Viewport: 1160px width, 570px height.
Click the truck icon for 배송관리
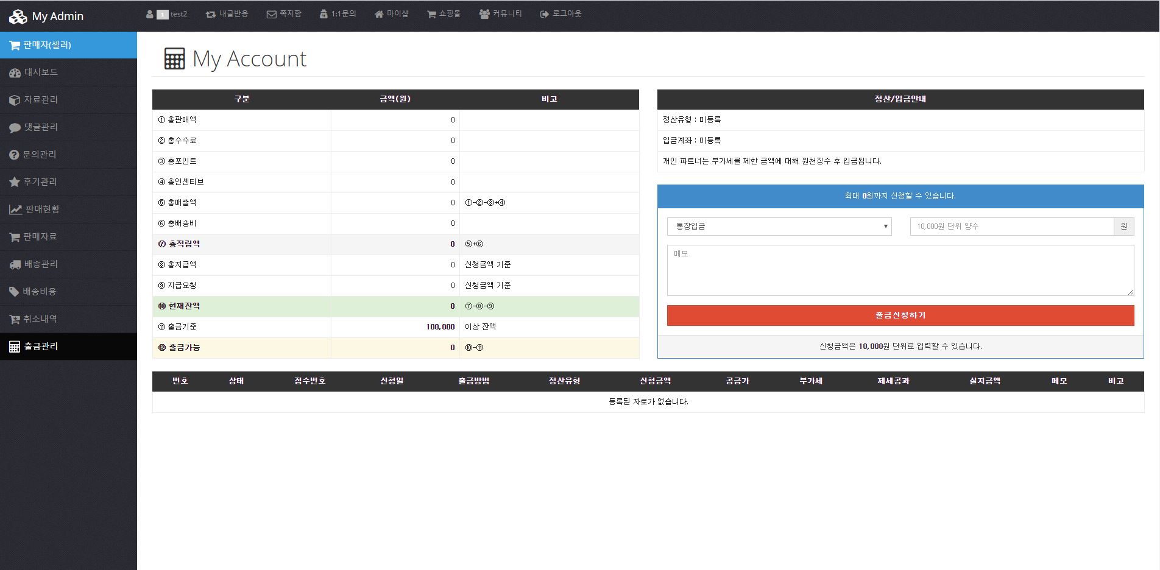click(15, 264)
